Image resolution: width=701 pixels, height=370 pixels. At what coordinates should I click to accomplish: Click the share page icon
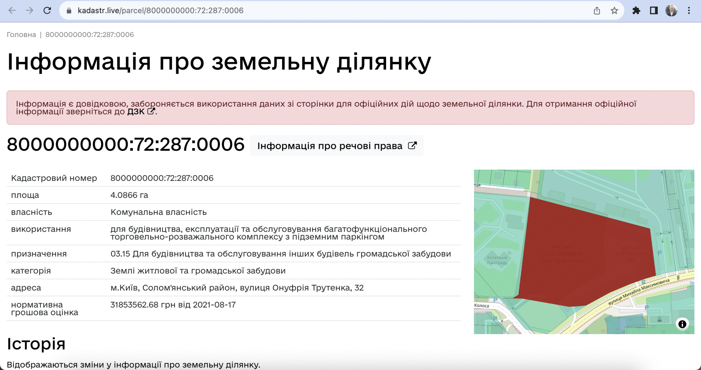(x=597, y=11)
